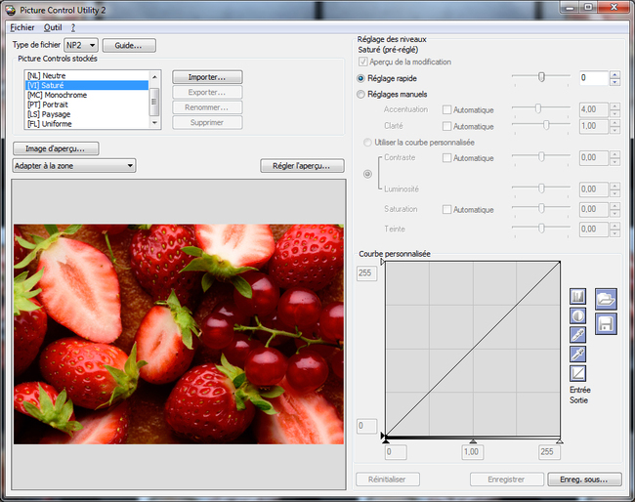Open the Adapter à la zone dropdown
This screenshot has width=635, height=502.
pyautogui.click(x=74, y=166)
